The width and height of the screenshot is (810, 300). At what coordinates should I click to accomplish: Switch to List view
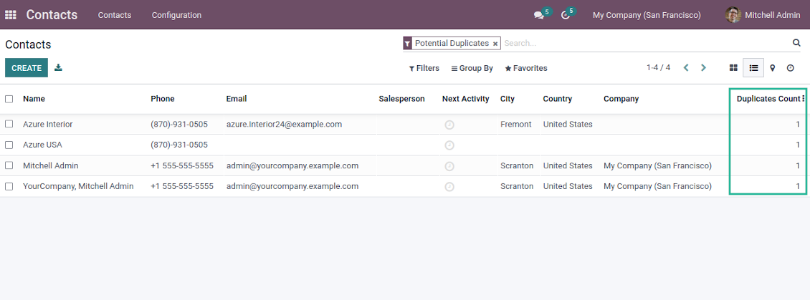(753, 68)
